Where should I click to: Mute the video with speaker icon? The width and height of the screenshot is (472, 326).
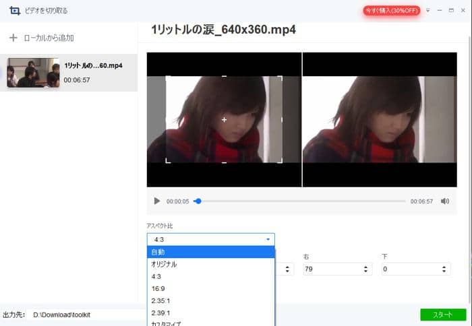pos(445,201)
